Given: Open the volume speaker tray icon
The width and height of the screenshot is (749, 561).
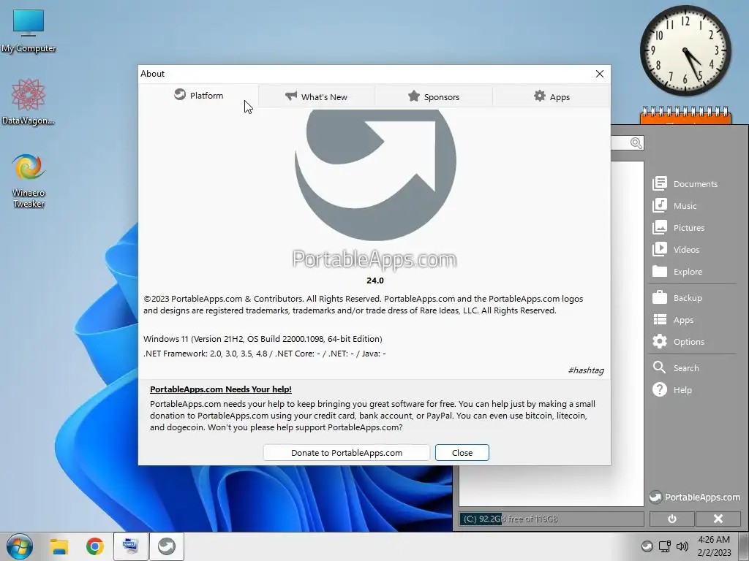Looking at the screenshot, I should (x=682, y=546).
